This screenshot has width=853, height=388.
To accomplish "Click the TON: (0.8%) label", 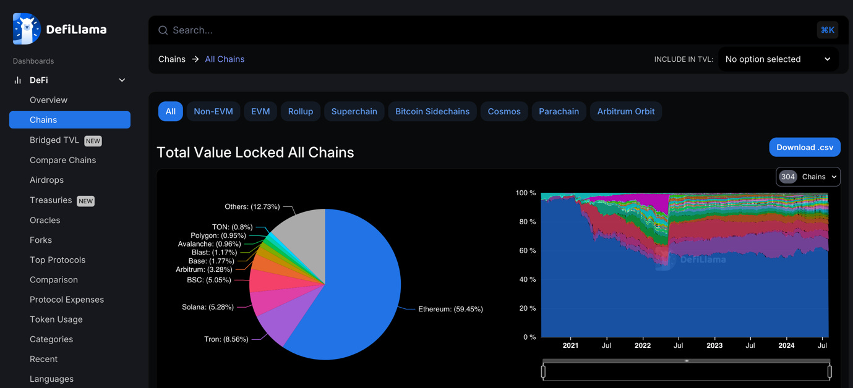I will (232, 227).
